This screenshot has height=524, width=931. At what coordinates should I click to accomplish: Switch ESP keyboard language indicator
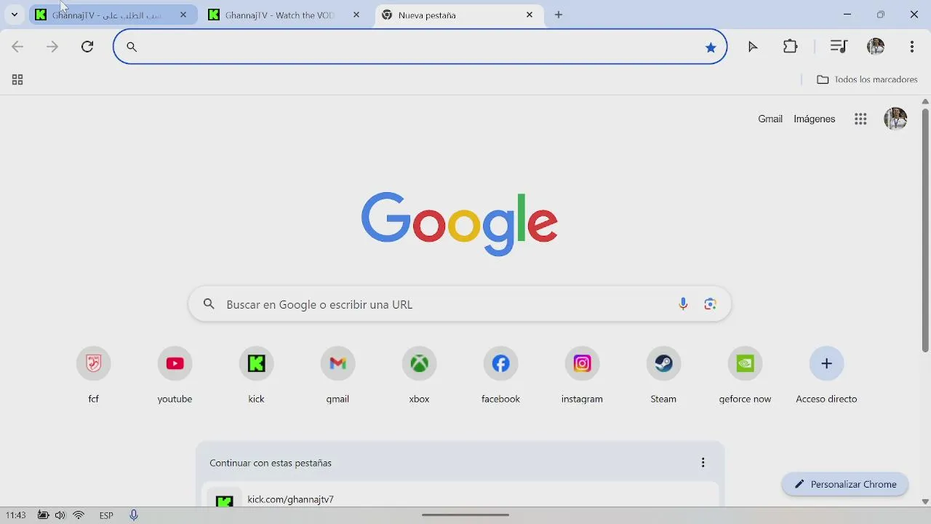[106, 515]
